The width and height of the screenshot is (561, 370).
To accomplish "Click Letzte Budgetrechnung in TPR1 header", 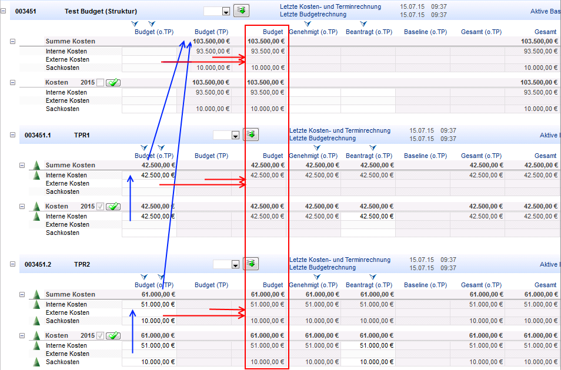I will click(x=322, y=139).
